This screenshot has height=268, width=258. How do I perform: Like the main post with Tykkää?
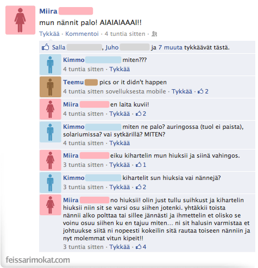point(49,34)
